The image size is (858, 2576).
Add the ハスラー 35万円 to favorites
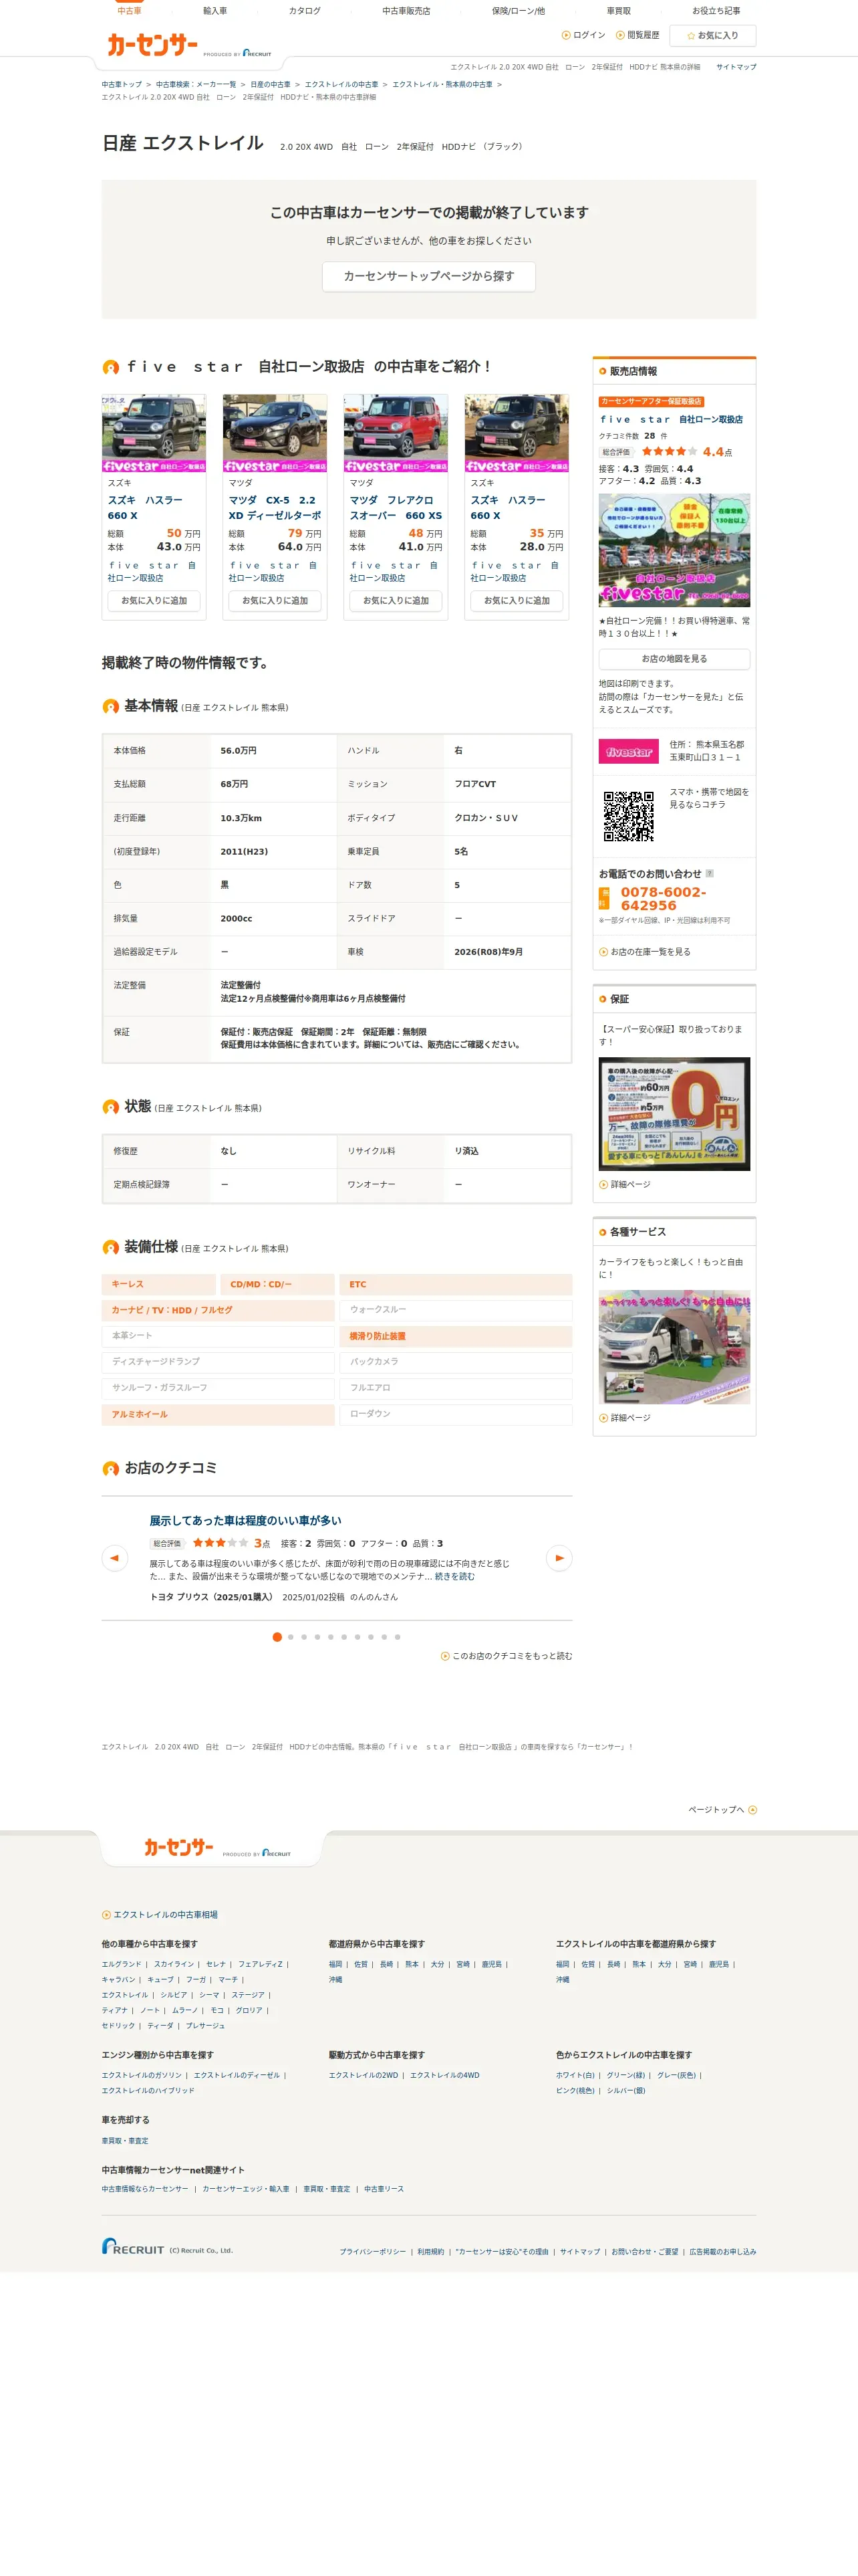coord(517,601)
